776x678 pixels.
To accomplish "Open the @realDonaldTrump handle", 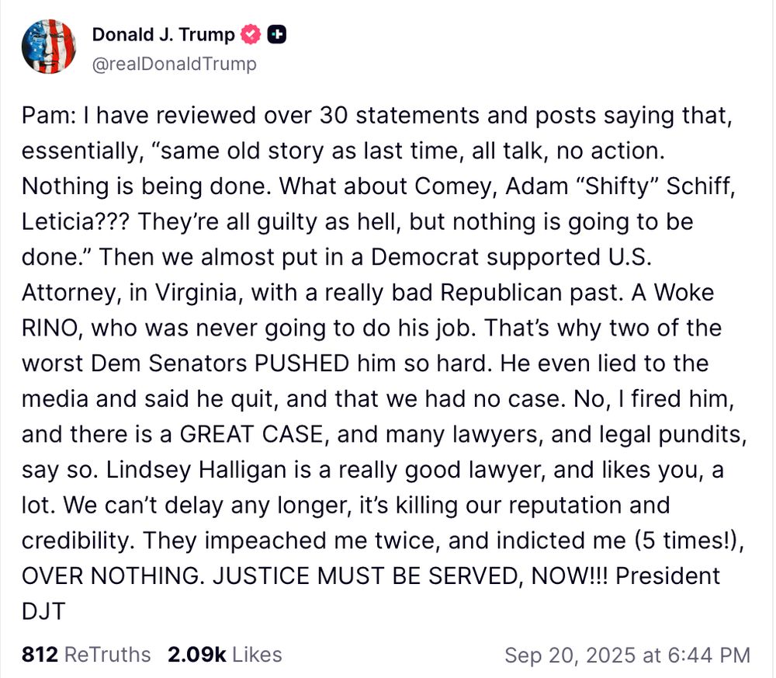I will [x=174, y=64].
